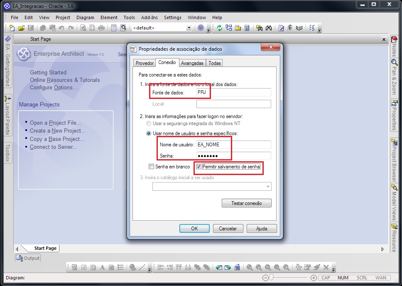The width and height of the screenshot is (402, 286).
Task: Click the plain binoculars search icon
Action: tap(269, 28)
